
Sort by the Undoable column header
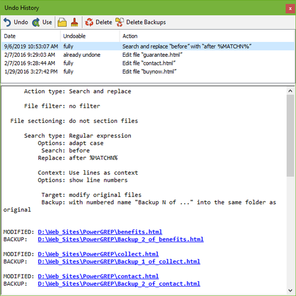point(90,36)
